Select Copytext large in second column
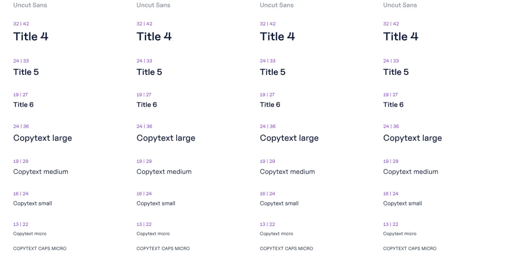Image resolution: width=511 pixels, height=256 pixels. pos(166,138)
